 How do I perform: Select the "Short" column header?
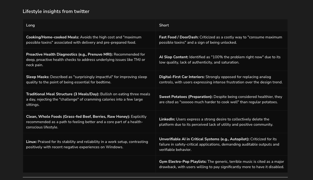coord(164,25)
